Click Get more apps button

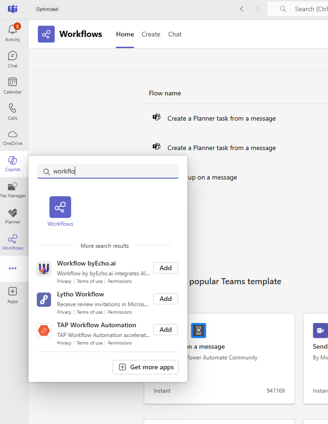pyautogui.click(x=146, y=367)
